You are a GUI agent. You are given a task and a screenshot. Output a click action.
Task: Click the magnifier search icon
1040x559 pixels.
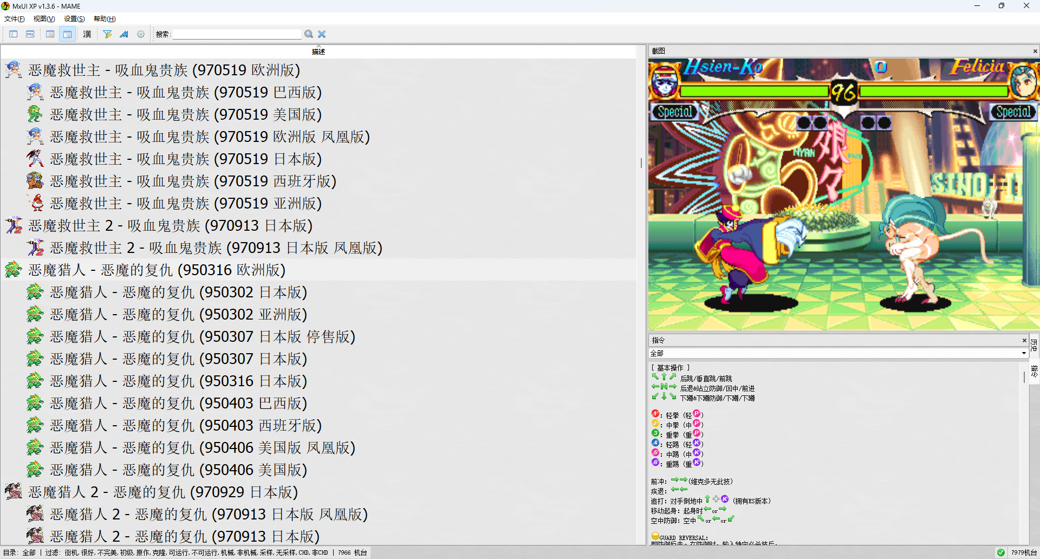(x=309, y=34)
